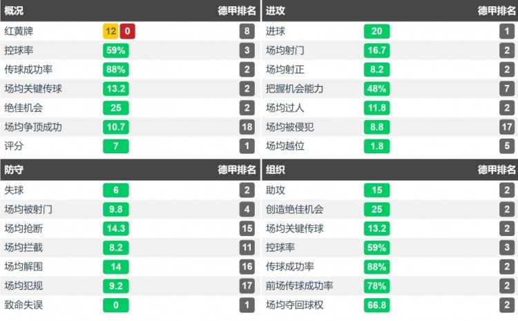Click the 场均解围 rank badge 16

click(x=248, y=266)
